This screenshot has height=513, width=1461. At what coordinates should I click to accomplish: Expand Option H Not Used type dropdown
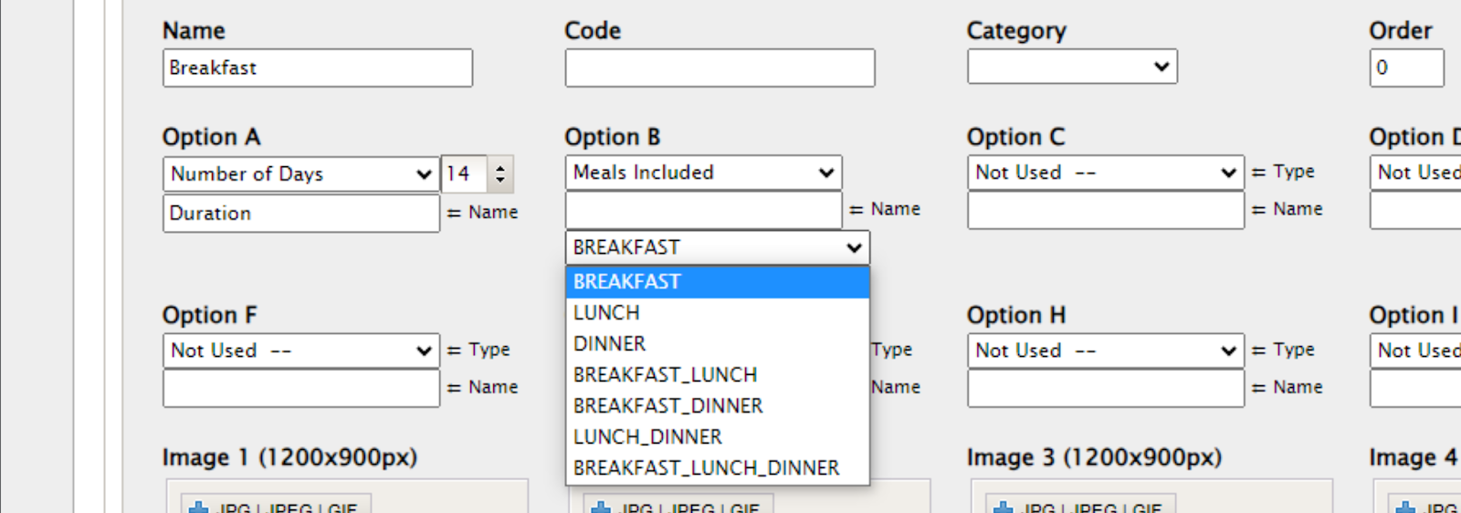[1105, 351]
